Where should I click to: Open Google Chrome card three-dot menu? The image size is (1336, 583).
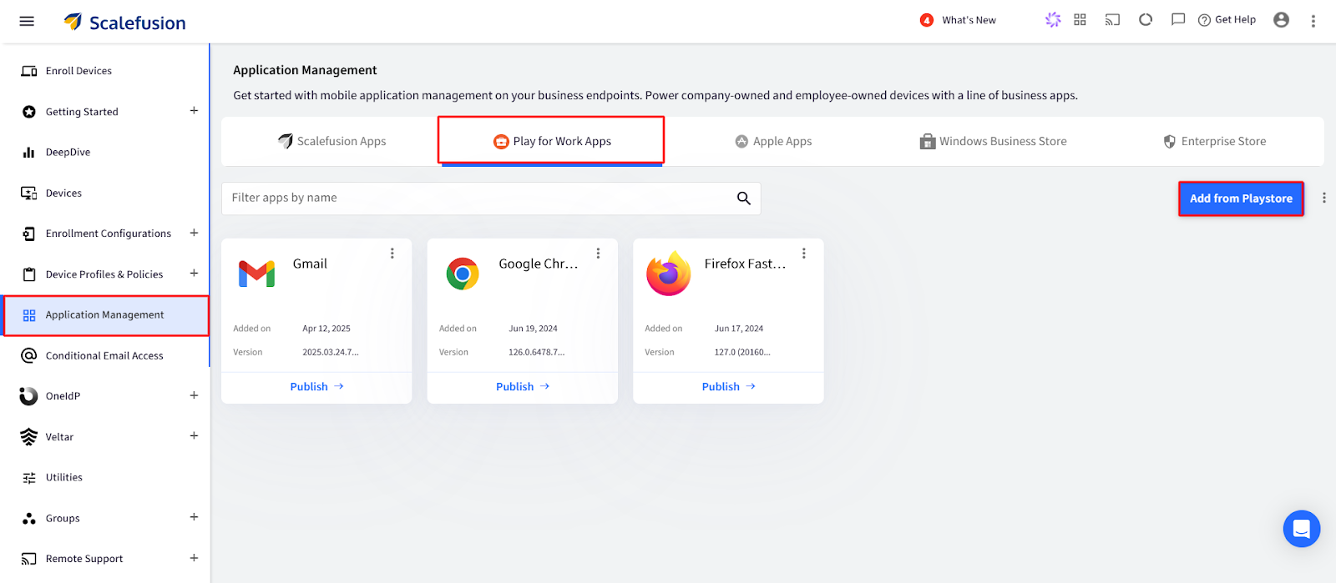(598, 254)
